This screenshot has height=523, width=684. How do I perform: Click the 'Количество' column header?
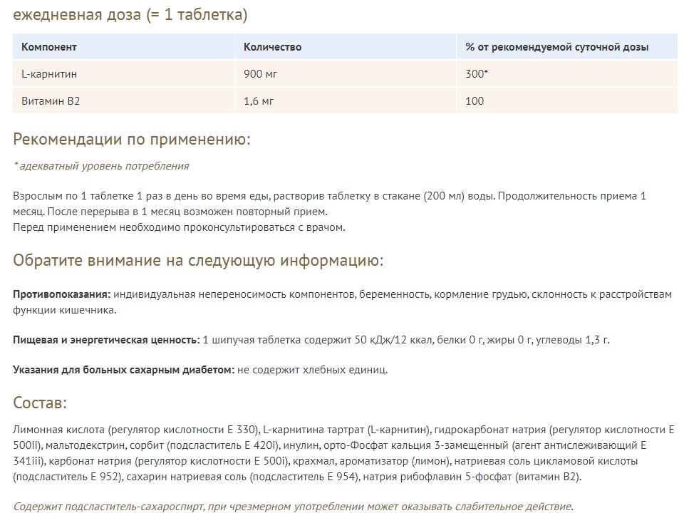272,47
